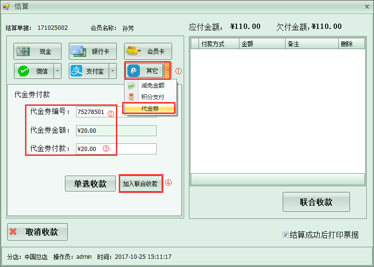This screenshot has height=267, width=374.
Task: Focus the 代金券付款 amount field
Action: tap(116, 149)
